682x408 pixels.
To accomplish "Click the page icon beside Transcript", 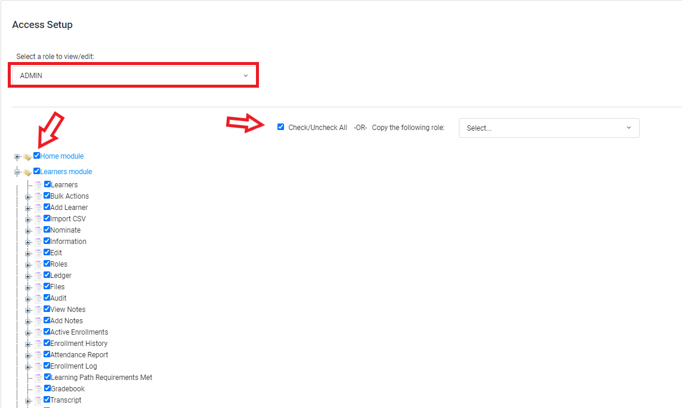I will (x=38, y=400).
